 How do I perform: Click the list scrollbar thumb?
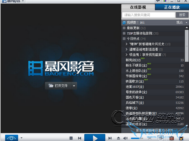click(187, 46)
